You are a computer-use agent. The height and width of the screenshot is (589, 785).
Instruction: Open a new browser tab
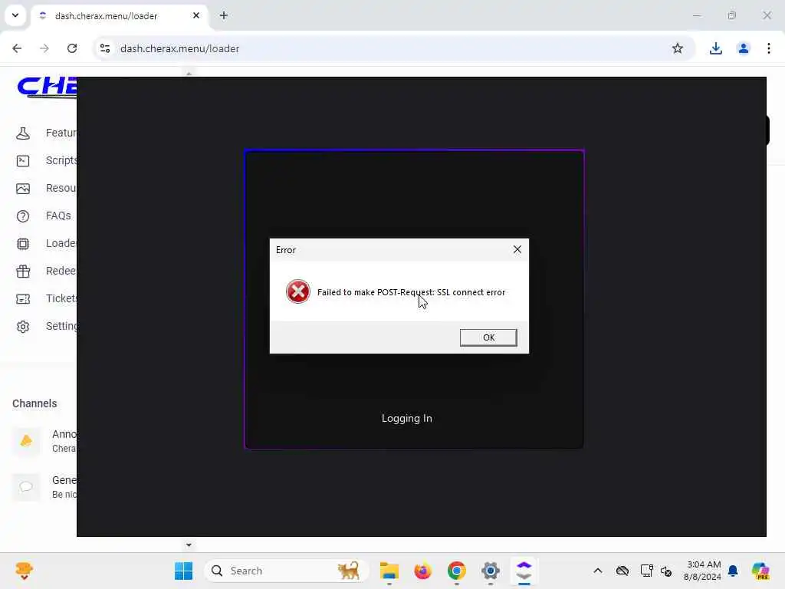click(224, 15)
